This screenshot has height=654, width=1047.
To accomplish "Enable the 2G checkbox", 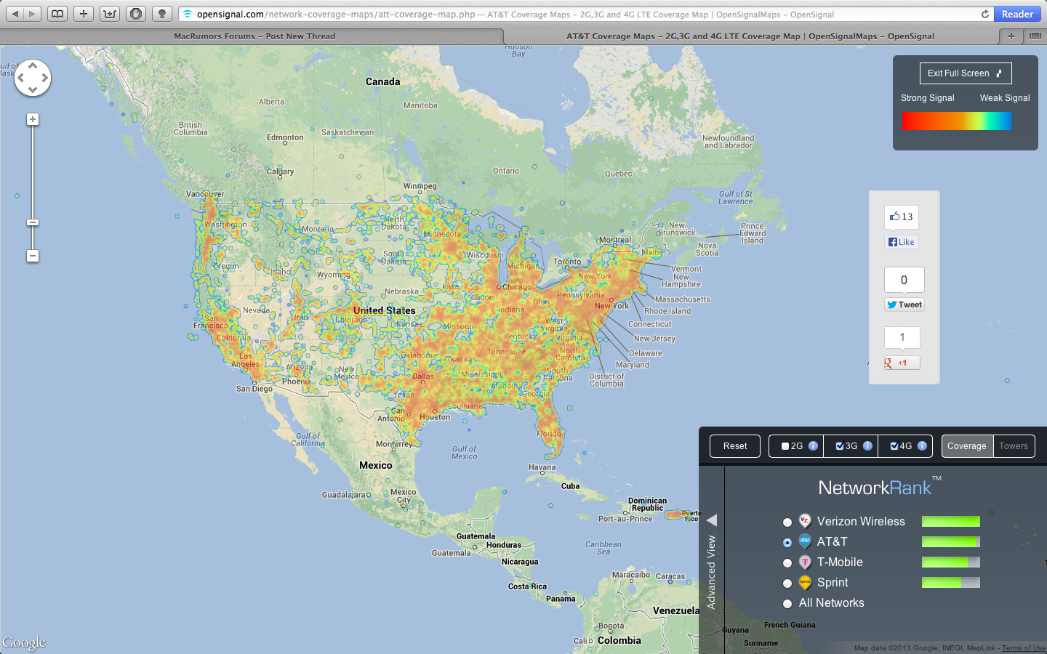I will coord(785,446).
